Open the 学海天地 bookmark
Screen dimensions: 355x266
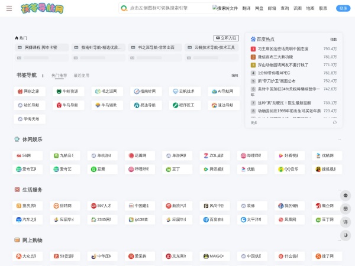click(x=30, y=119)
